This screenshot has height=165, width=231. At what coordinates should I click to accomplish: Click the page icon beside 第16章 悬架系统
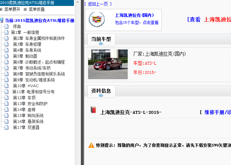(7, 121)
